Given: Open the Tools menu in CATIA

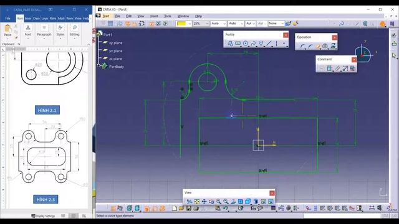Looking at the screenshot, I should pos(168,16).
